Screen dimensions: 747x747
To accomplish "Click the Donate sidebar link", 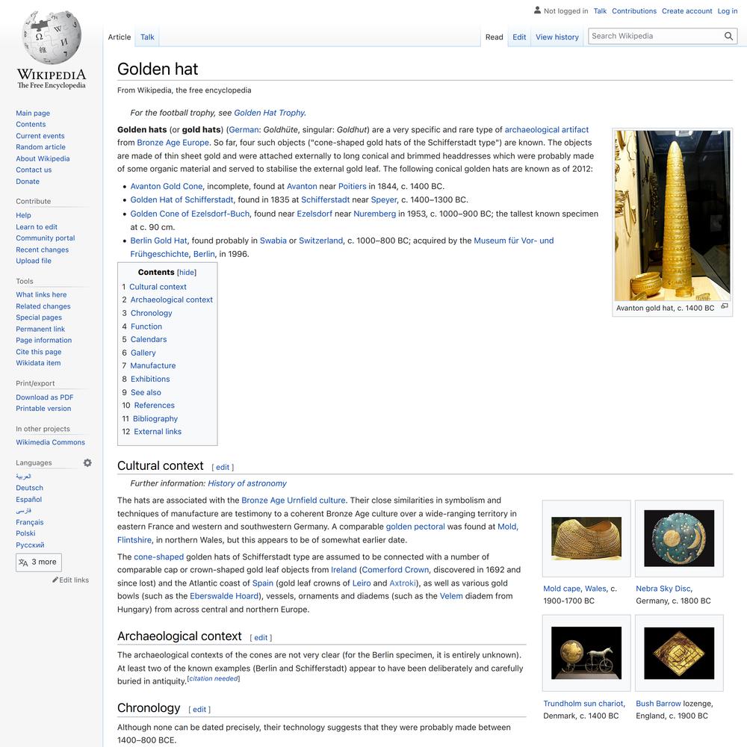I will [x=28, y=181].
